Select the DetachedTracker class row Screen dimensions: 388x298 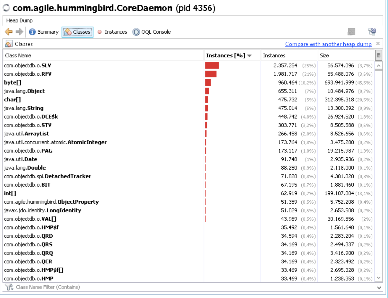[189, 176]
